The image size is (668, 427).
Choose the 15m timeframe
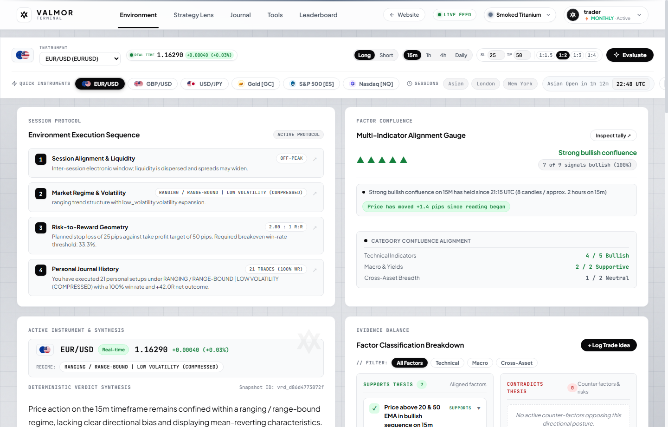click(412, 55)
